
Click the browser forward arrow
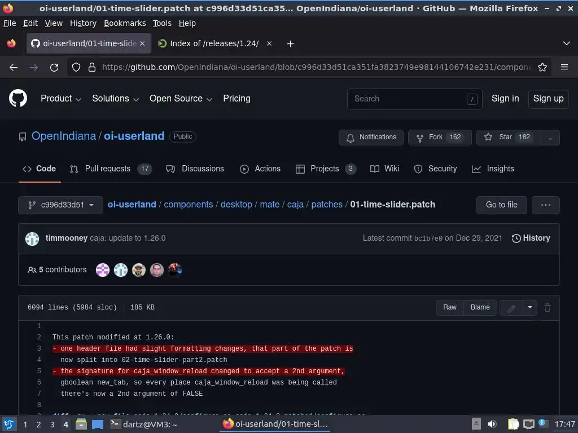34,68
